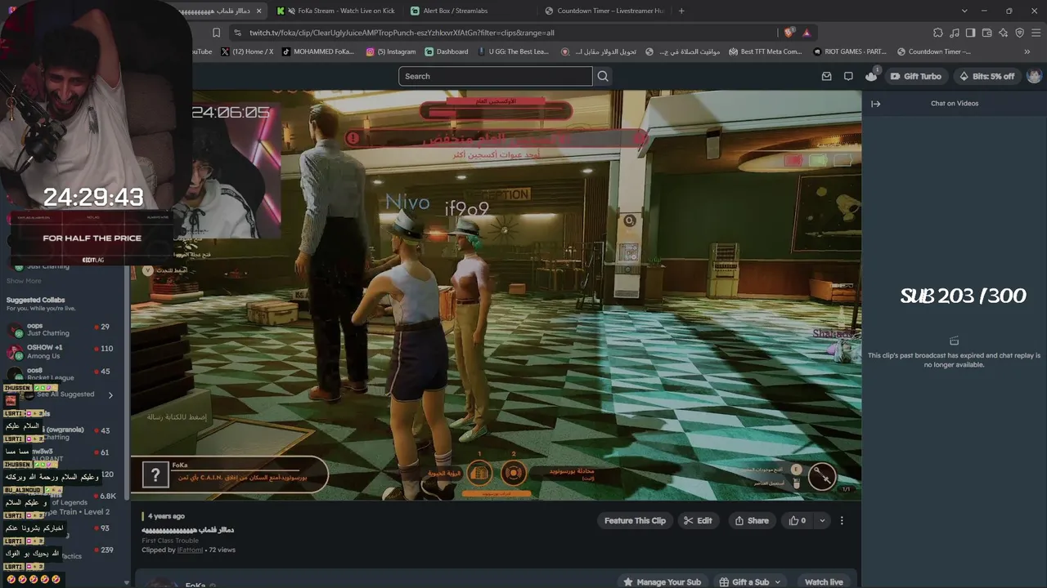Open Brave Rewards triangle icon
Image resolution: width=1047 pixels, height=588 pixels.
pyautogui.click(x=807, y=33)
